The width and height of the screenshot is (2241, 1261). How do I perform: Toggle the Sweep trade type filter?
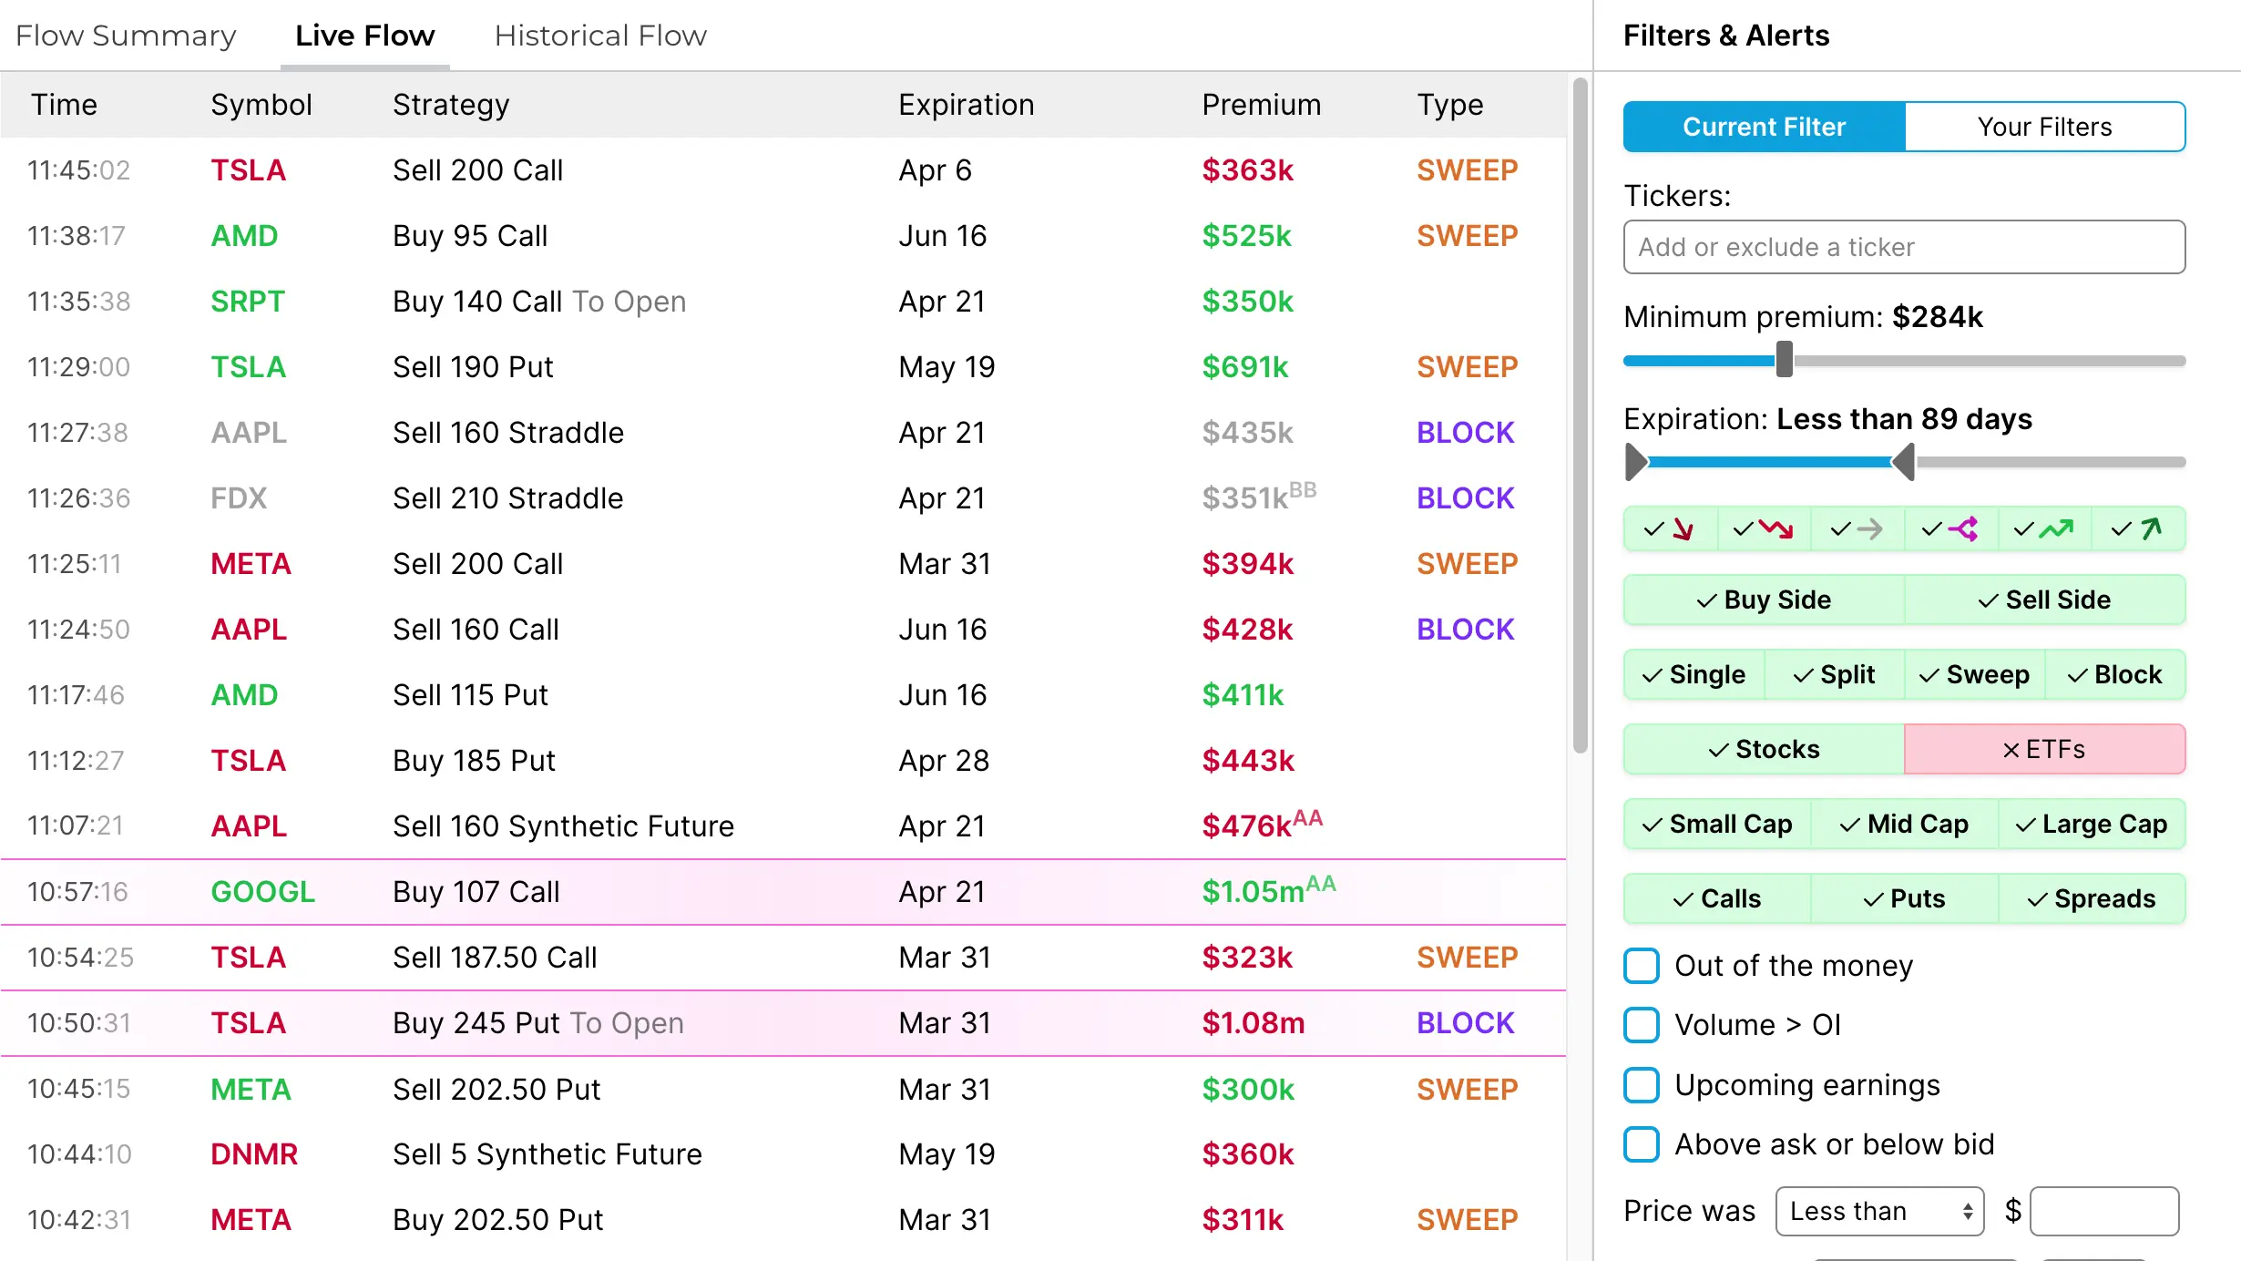coord(1974,674)
